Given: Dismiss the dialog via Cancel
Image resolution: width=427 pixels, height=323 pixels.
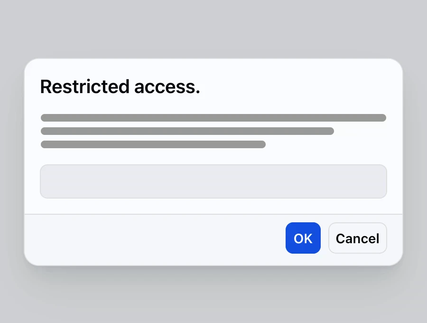Looking at the screenshot, I should point(357,238).
